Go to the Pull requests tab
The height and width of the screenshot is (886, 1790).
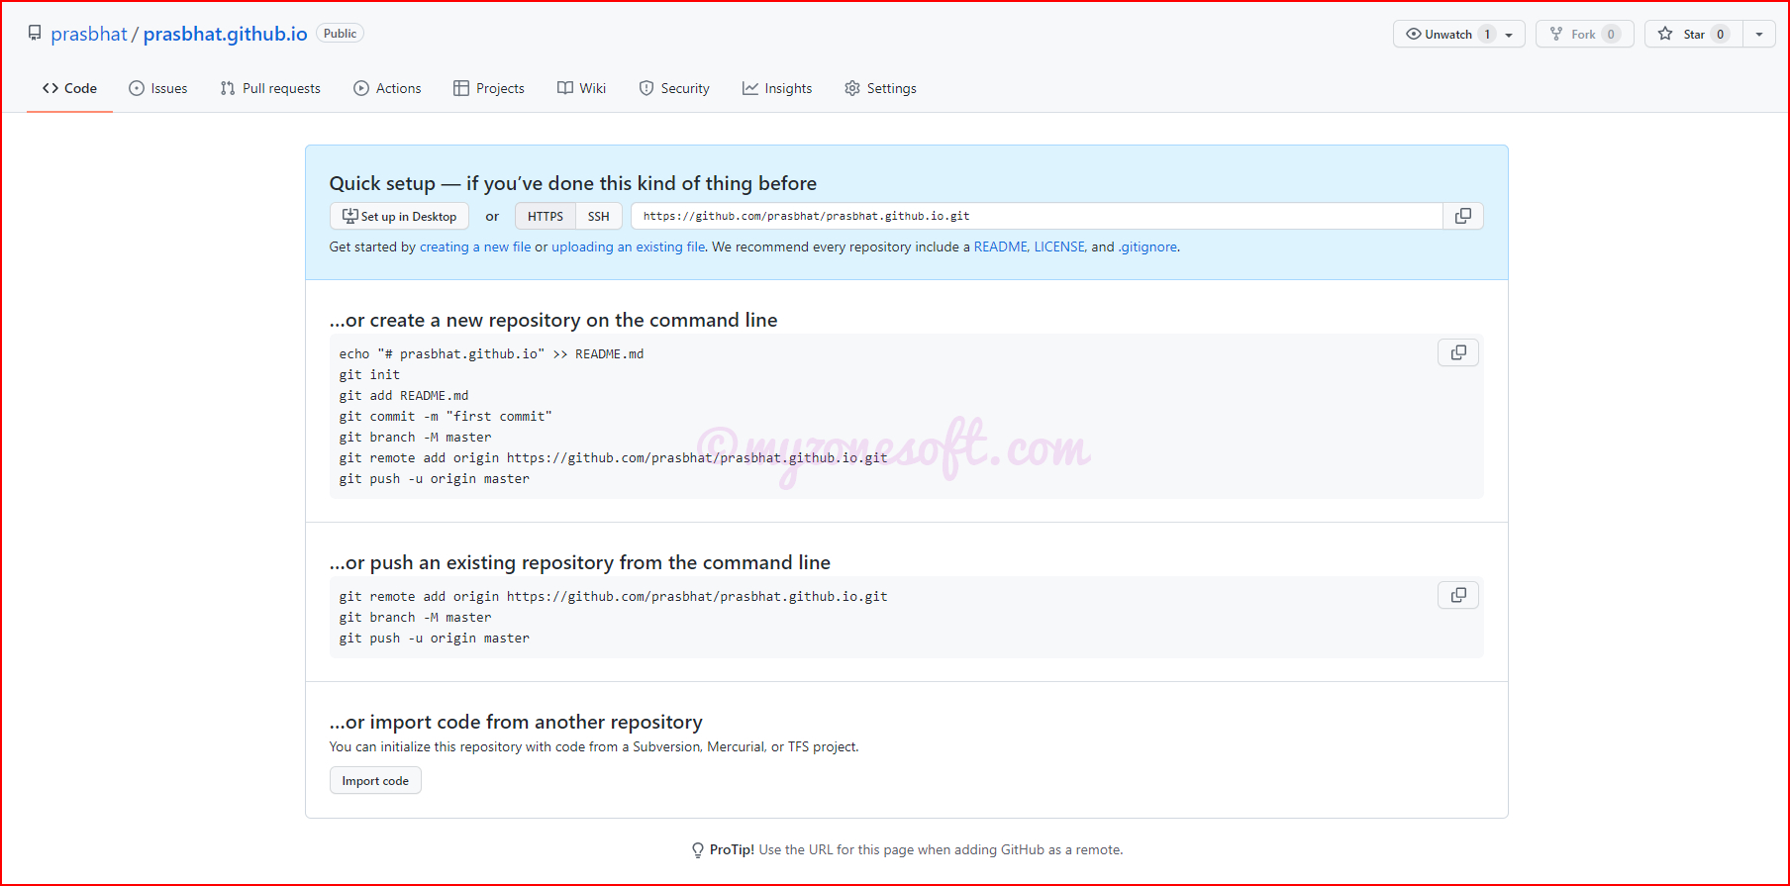[270, 88]
